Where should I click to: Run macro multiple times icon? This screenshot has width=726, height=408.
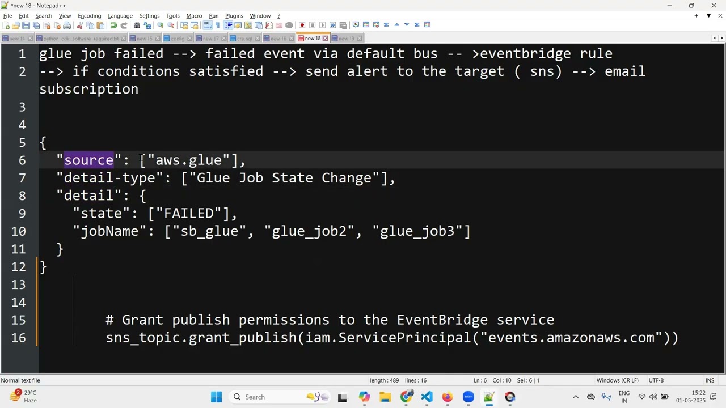[x=333, y=25]
